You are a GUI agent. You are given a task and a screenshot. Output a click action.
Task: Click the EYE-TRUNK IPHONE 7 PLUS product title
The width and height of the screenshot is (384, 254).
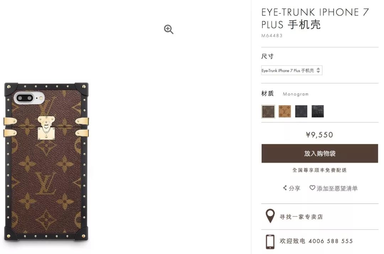(315, 18)
